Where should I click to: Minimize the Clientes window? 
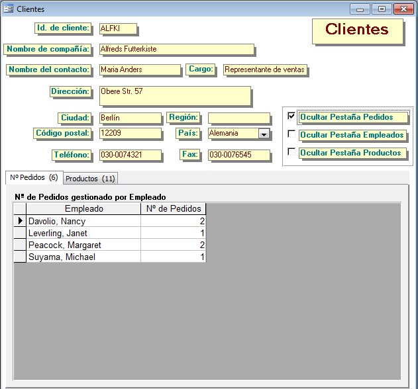(x=360, y=9)
